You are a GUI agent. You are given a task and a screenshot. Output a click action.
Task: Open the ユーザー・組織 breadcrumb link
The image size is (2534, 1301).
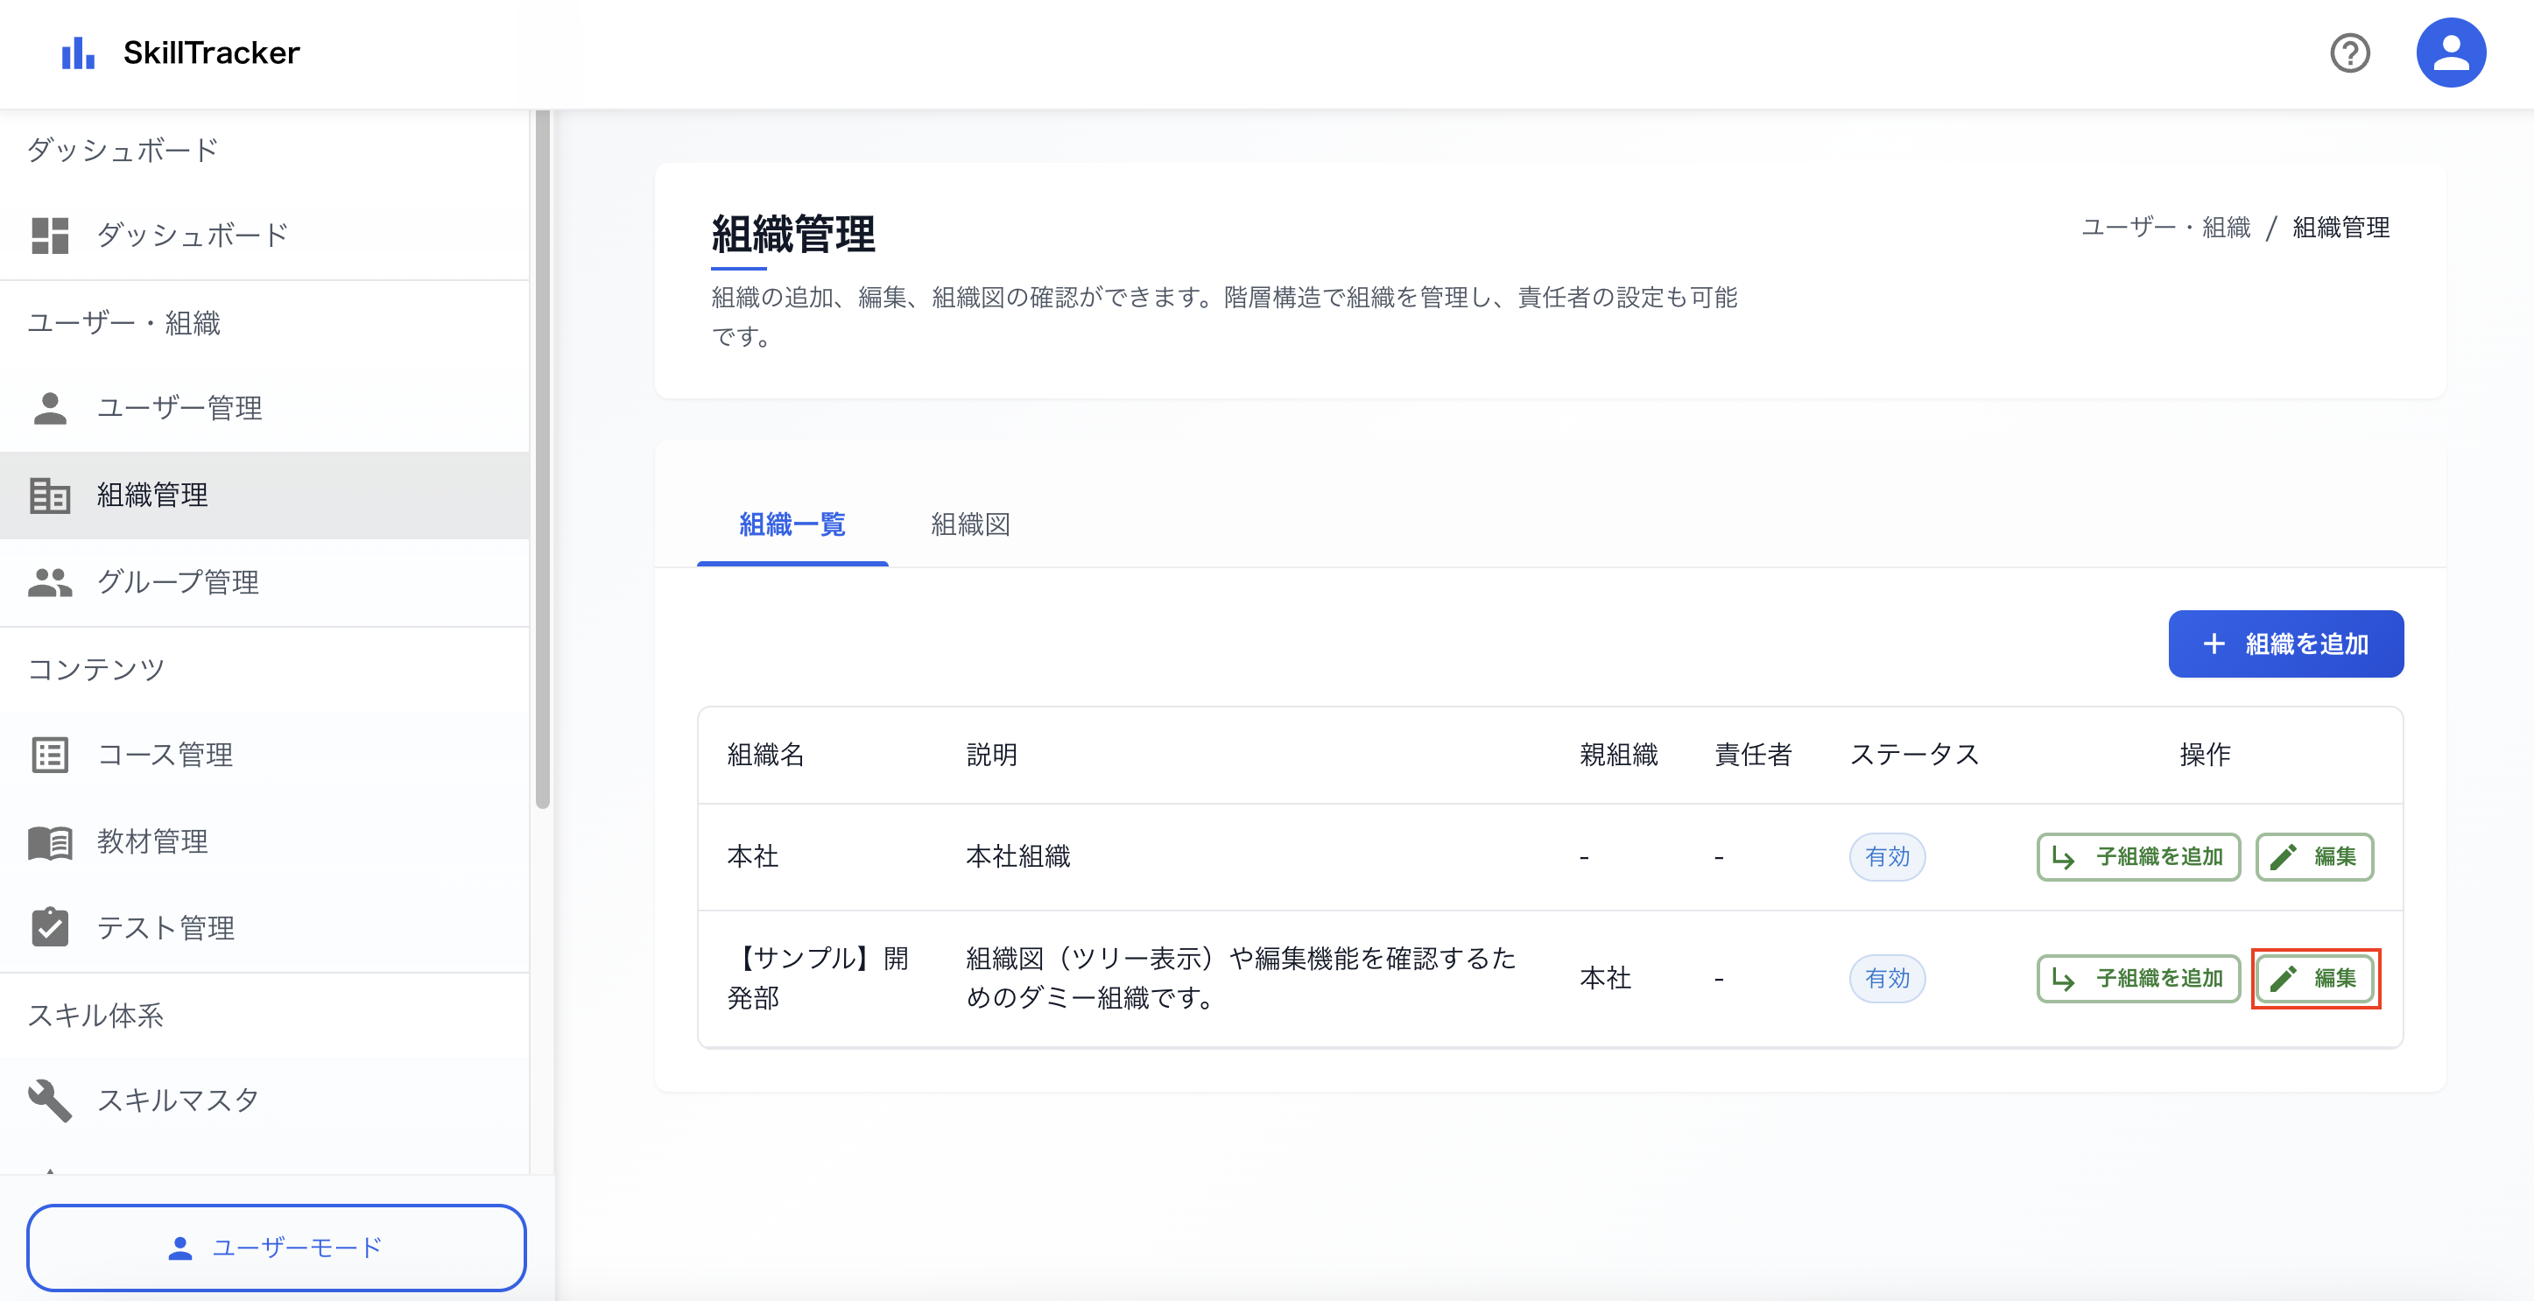(x=2165, y=227)
